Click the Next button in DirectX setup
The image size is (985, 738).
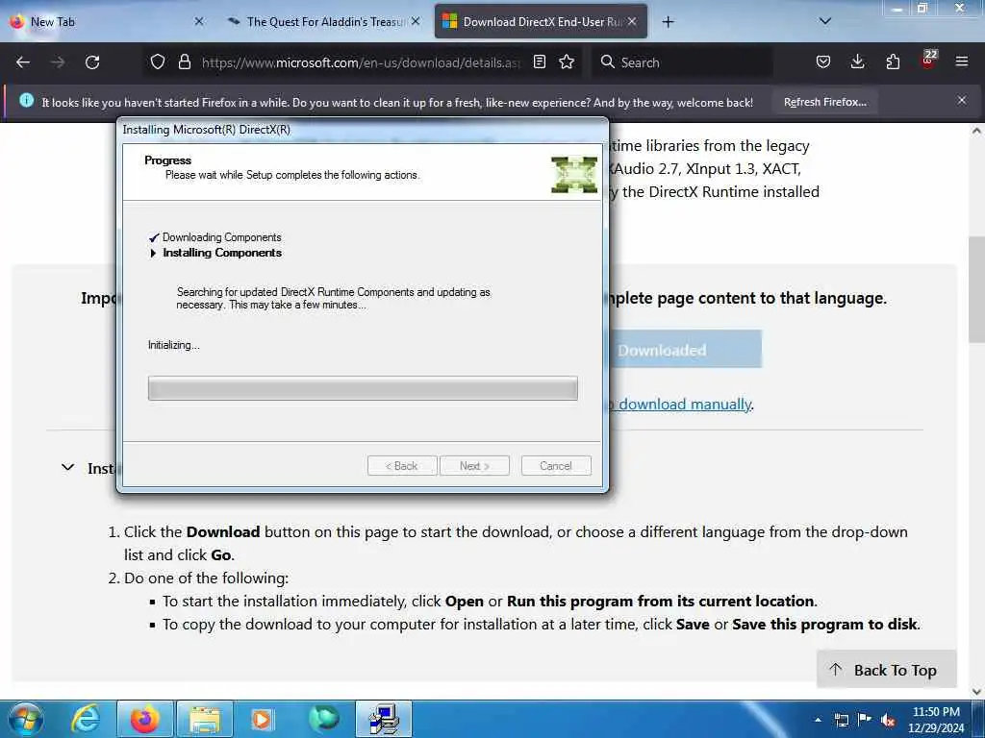[474, 466]
